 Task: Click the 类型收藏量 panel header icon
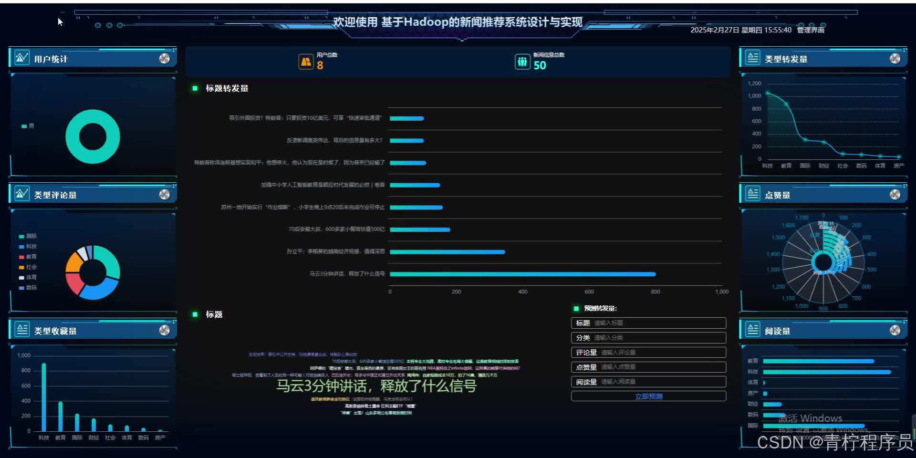[x=21, y=329]
